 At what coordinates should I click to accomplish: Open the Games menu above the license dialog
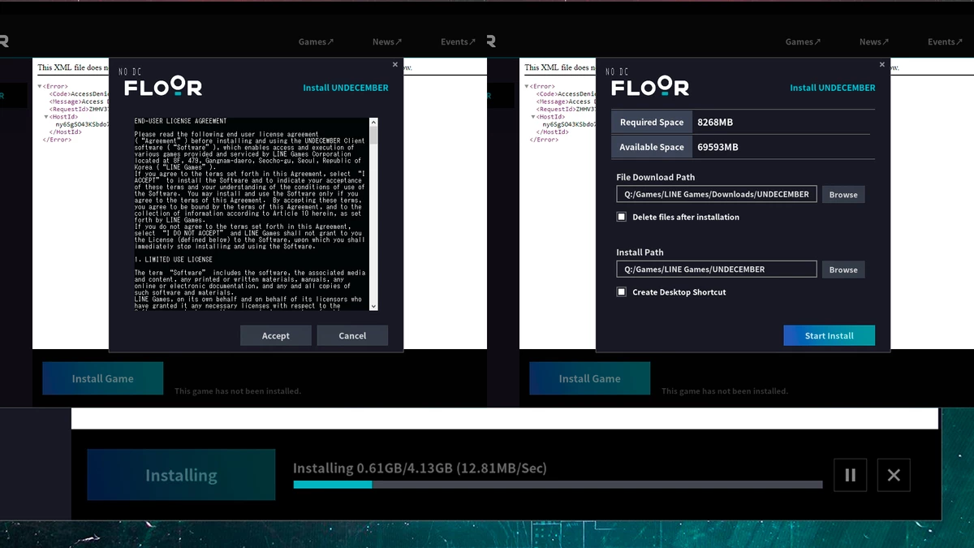pos(316,41)
